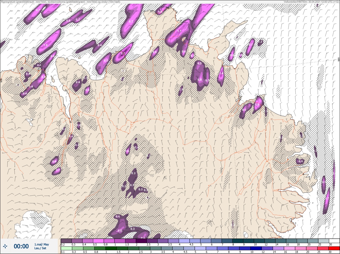Viewport: 340px width, 254px height.
Task: Click the '1.maí/ May' date label
Action: (41, 244)
